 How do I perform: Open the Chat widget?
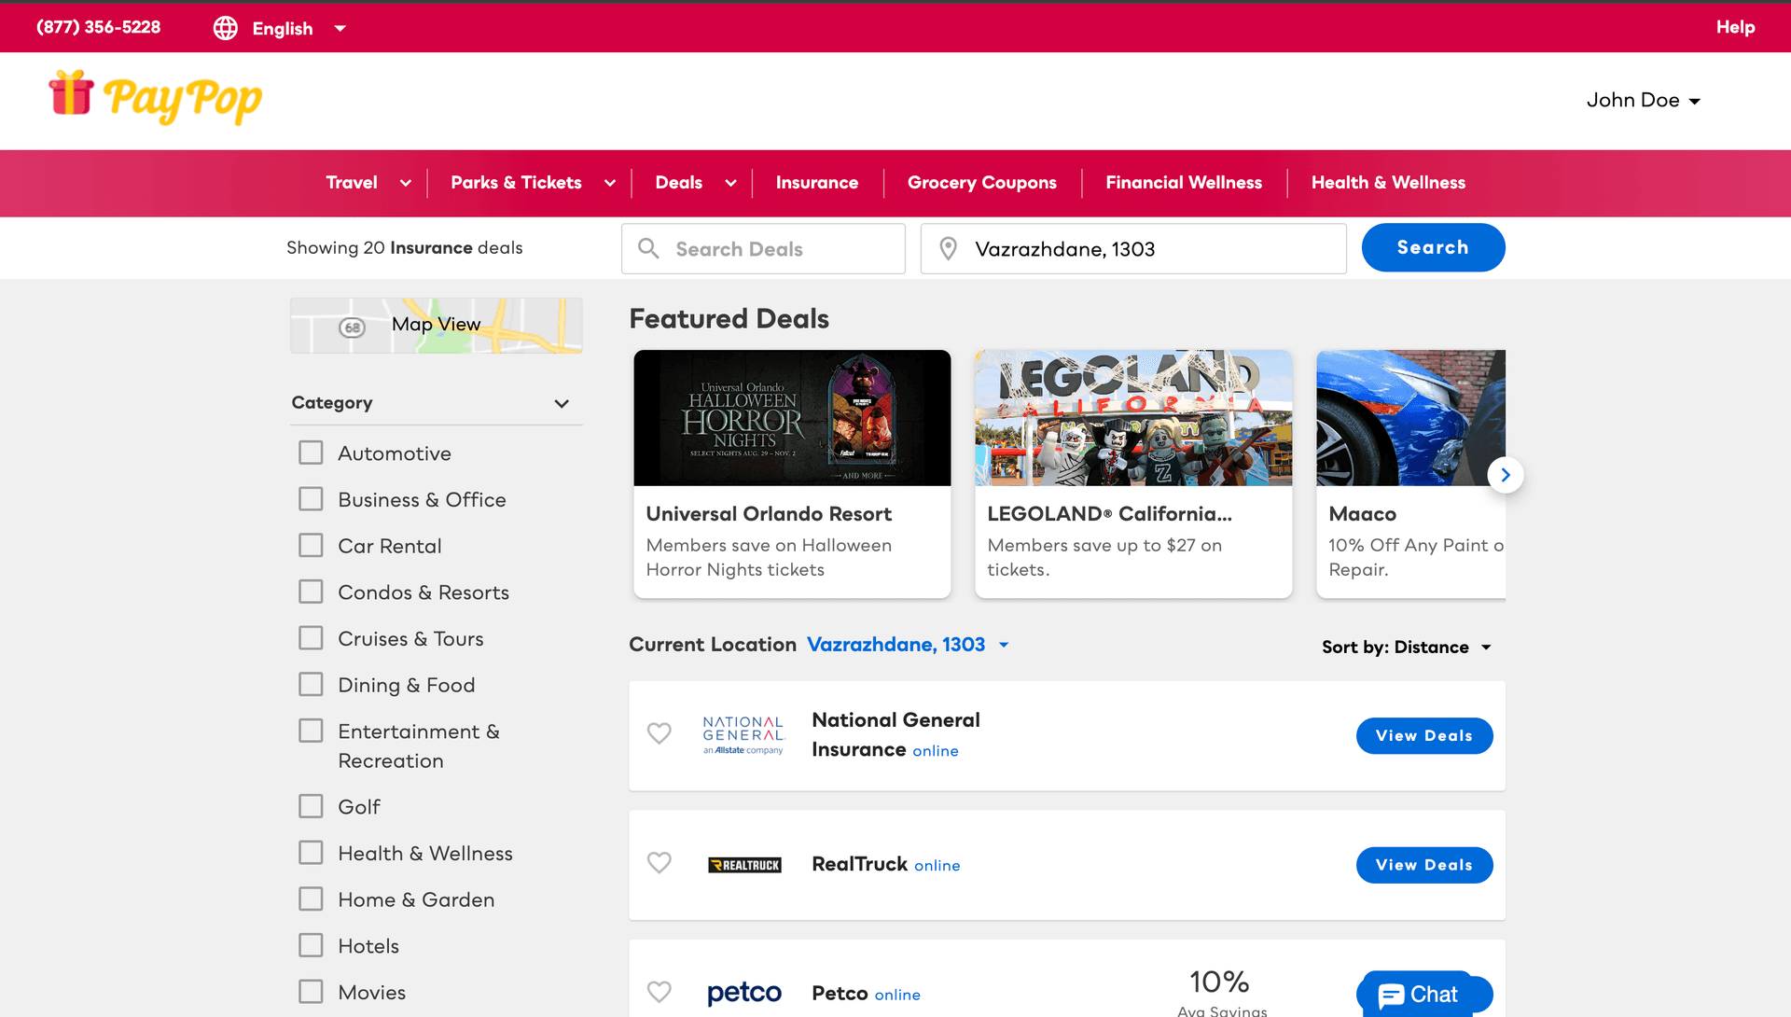(x=1418, y=995)
